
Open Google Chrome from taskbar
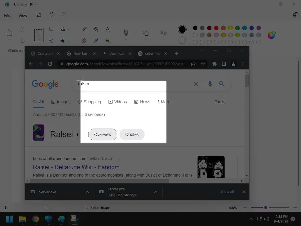pos(36,219)
